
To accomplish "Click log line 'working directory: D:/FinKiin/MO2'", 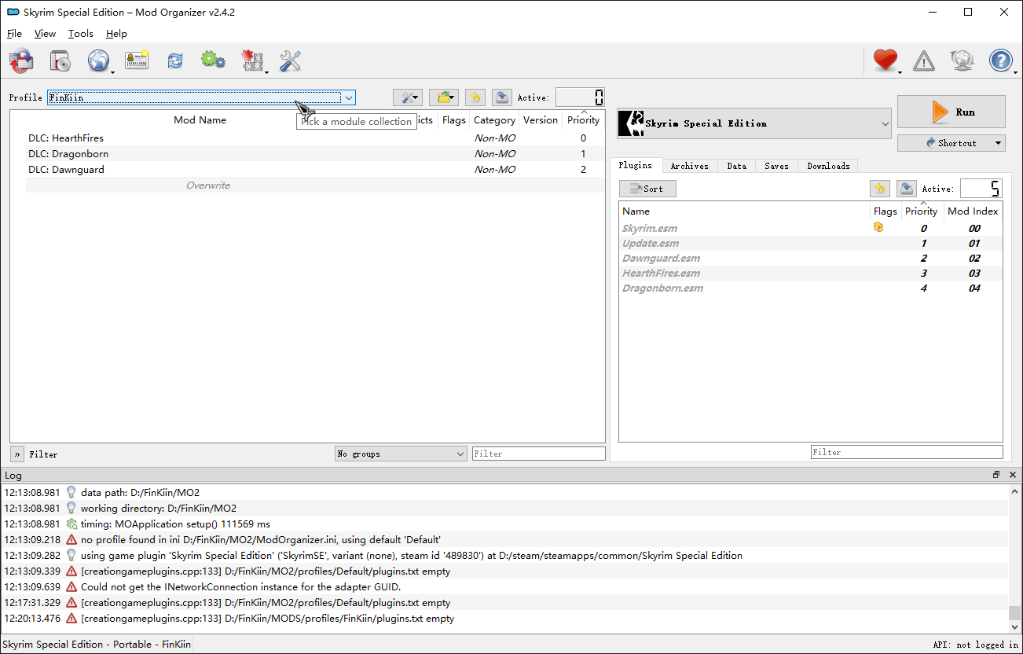I will click(x=505, y=508).
